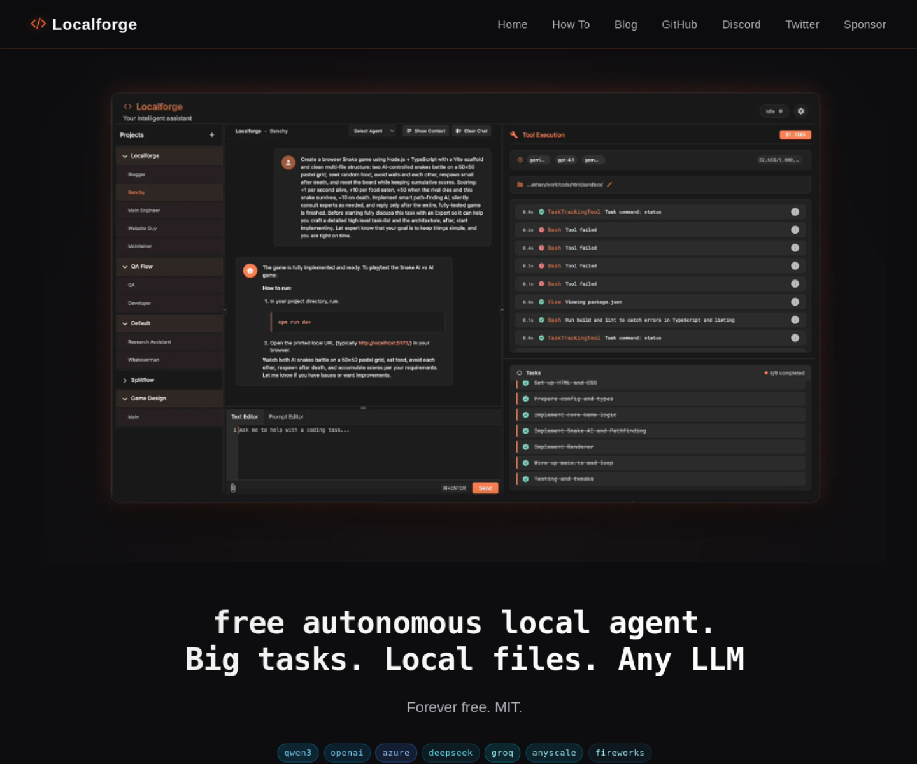The image size is (917, 764).
Task: Open the localhost:5173 link in chat
Action: pos(385,343)
